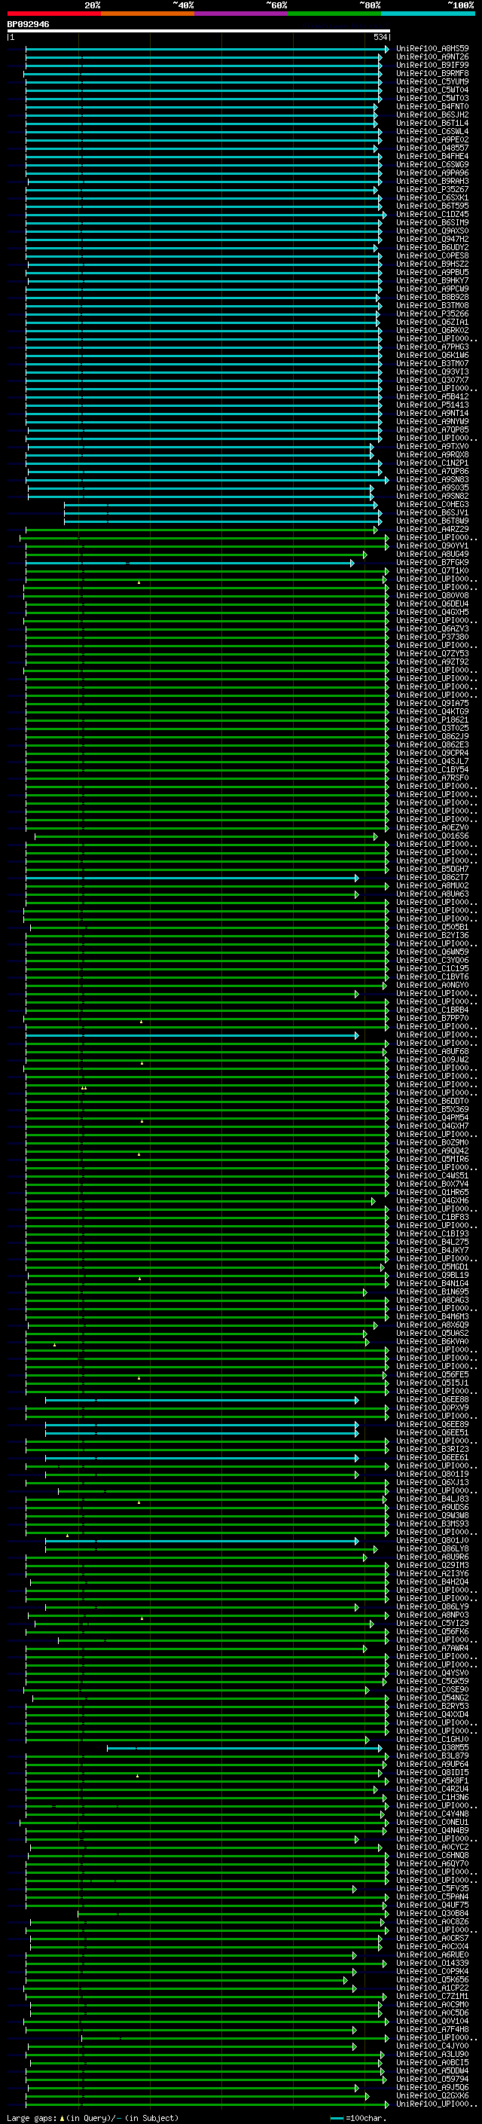Select label UniRef100_B9HKY7
Screen dimensions: 482x2124
pos(432,280)
